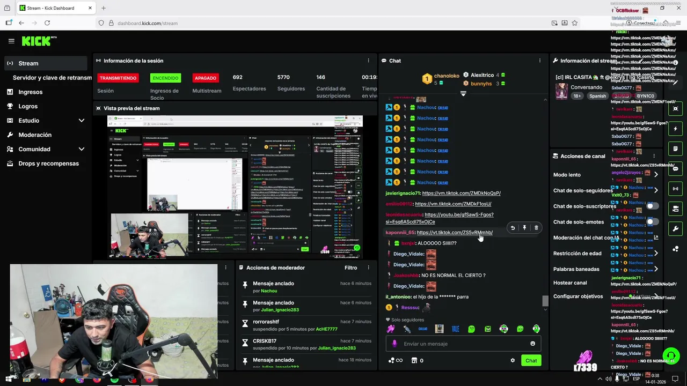This screenshot has height=386, width=687.
Task: Click the Filtro button
Action: click(x=350, y=268)
